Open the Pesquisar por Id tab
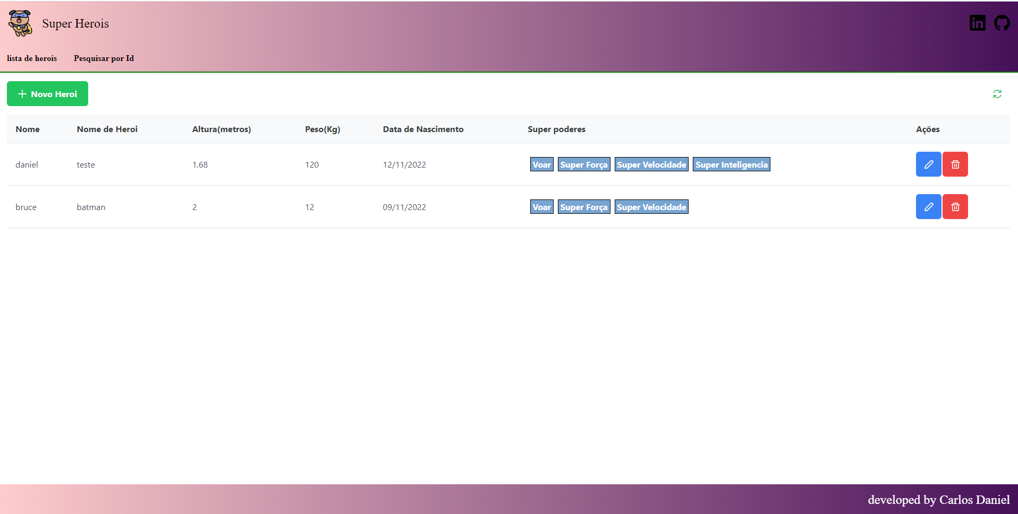Viewport: 1018px width, 514px height. coord(104,58)
